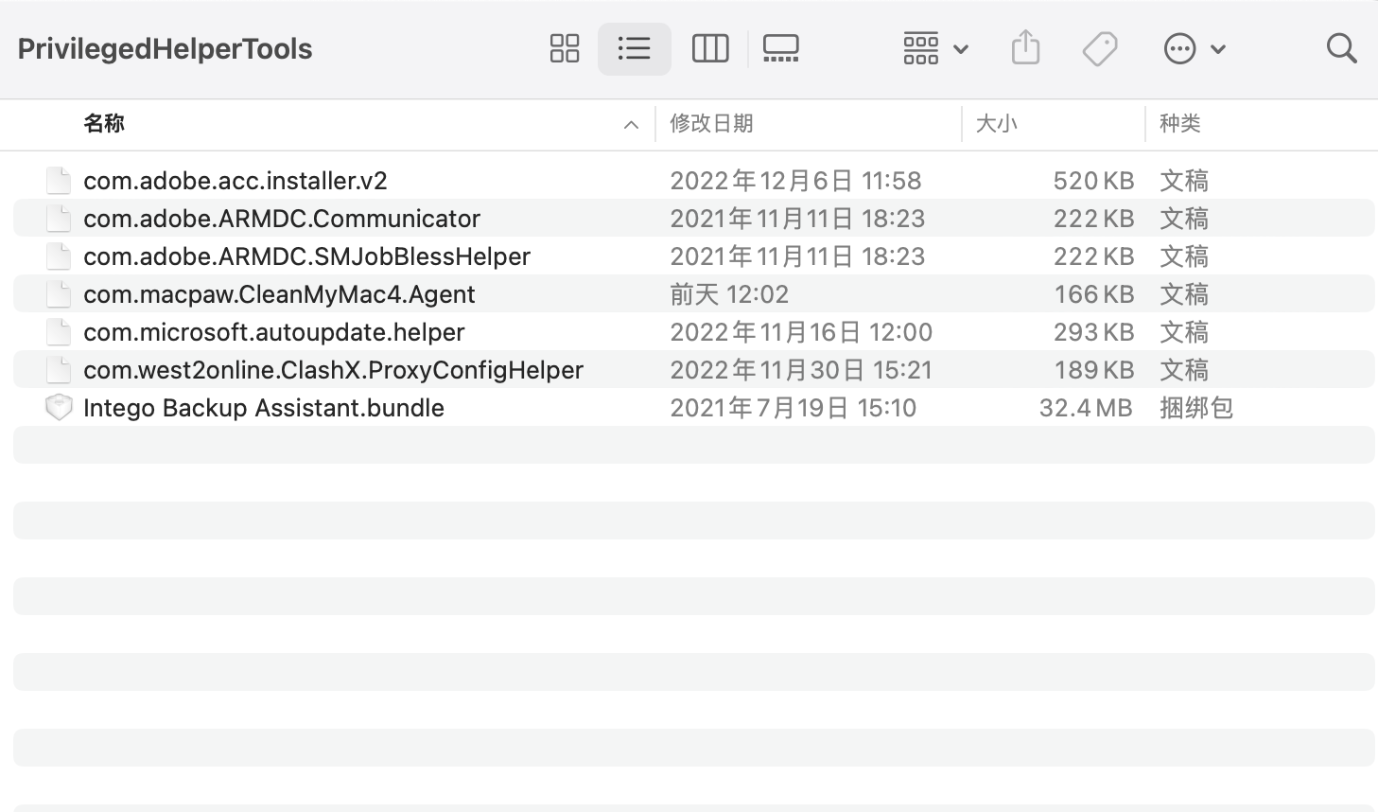Viewport: 1378px width, 812px height.
Task: Sort files by 修改日期 column
Action: (711, 124)
